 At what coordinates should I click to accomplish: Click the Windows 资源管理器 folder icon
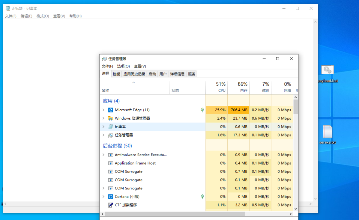111,118
